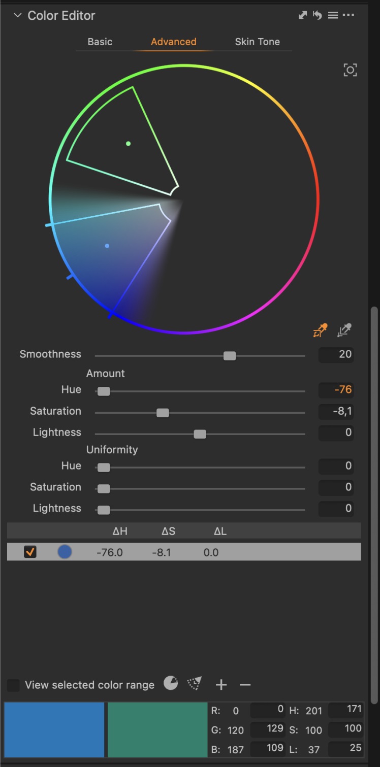The image size is (380, 767).
Task: Select the Advanced tab
Action: tap(173, 42)
